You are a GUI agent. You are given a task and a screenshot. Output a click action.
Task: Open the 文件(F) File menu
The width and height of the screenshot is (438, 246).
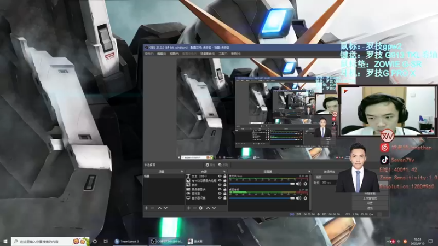point(149,54)
